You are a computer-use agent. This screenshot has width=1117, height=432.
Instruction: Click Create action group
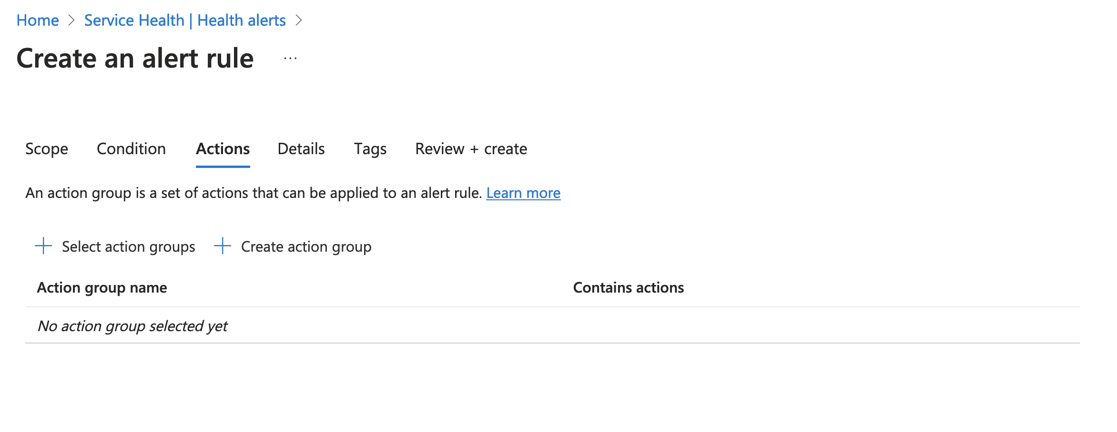coord(306,246)
